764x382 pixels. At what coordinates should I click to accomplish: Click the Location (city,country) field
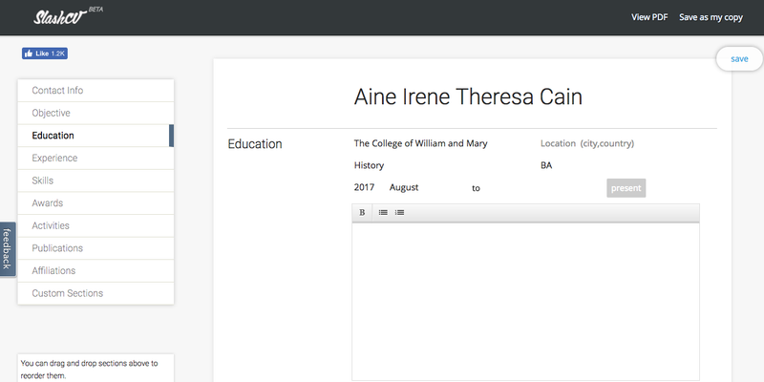(x=587, y=144)
